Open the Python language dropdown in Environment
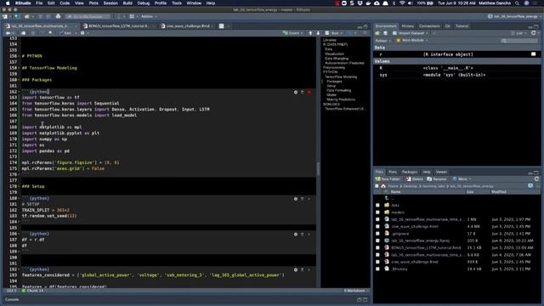Screen dimensions: 544x306 (383, 41)
